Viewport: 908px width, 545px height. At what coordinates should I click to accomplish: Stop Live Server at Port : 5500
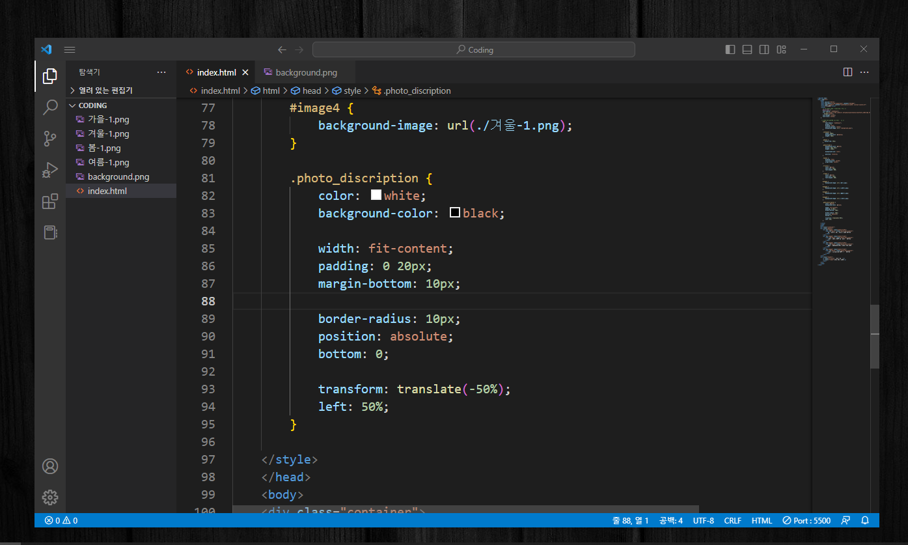[806, 520]
